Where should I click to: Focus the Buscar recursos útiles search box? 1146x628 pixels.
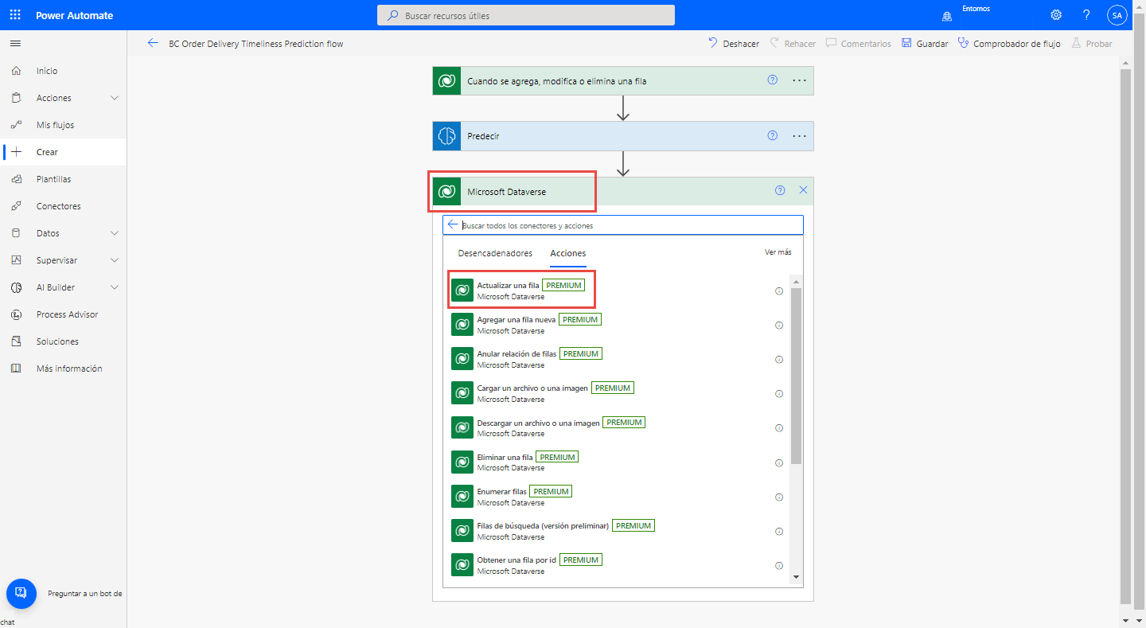click(x=526, y=15)
